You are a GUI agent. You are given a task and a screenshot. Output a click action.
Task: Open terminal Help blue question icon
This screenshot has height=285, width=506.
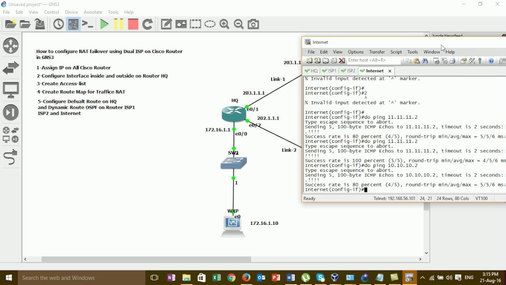click(x=491, y=61)
